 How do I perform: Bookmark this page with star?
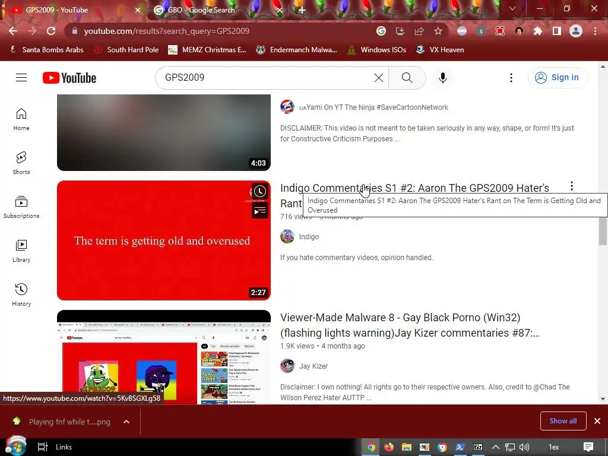pyautogui.click(x=438, y=31)
